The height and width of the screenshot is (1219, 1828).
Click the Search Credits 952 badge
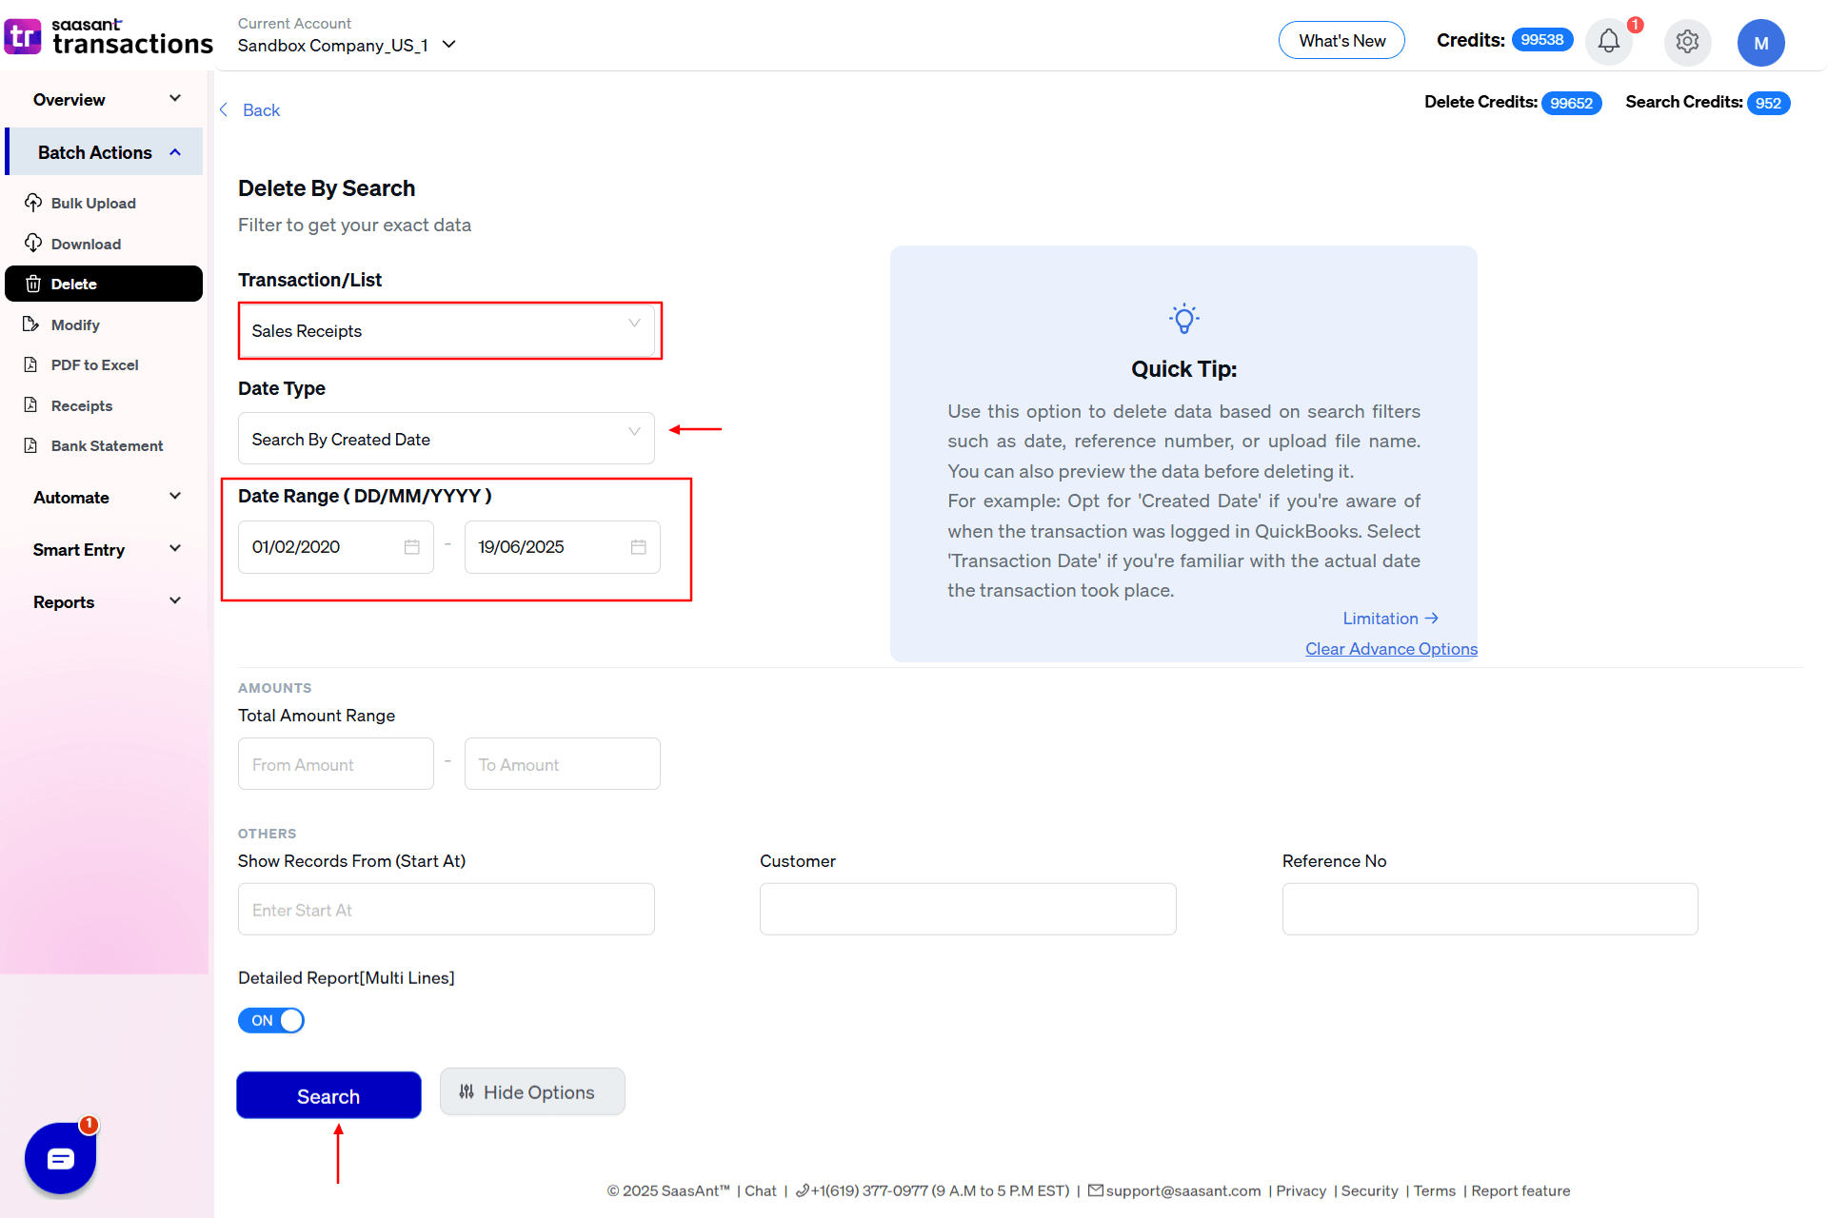pos(1768,103)
